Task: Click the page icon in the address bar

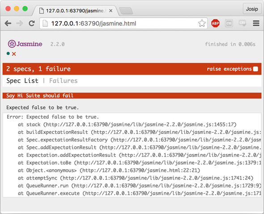Action: pos(45,23)
